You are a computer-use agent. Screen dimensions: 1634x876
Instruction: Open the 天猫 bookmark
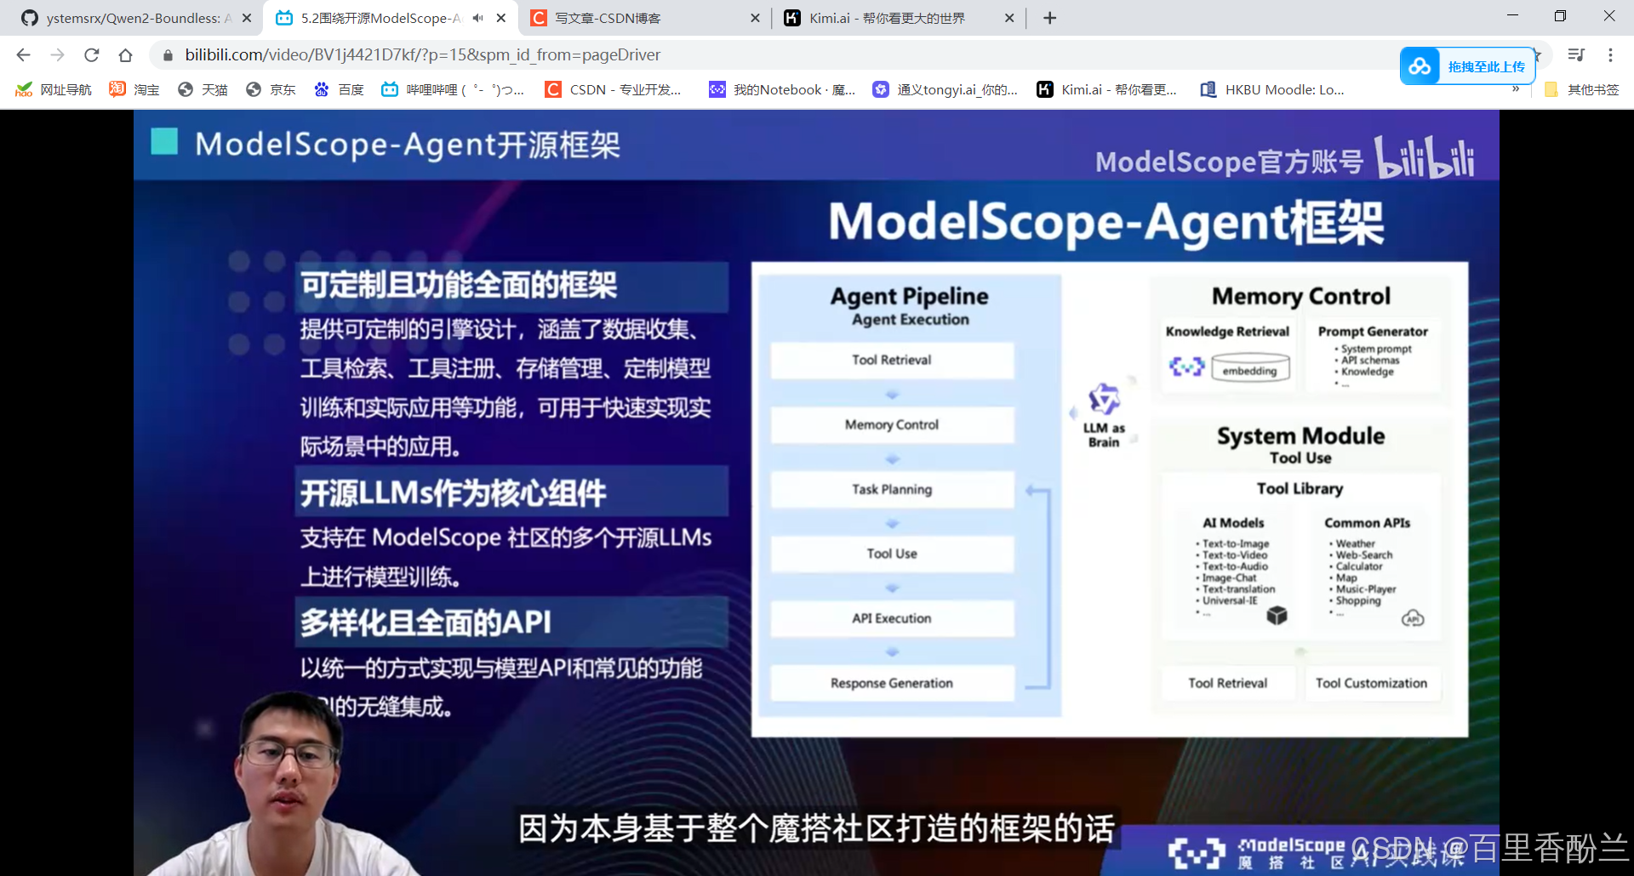pos(203,89)
